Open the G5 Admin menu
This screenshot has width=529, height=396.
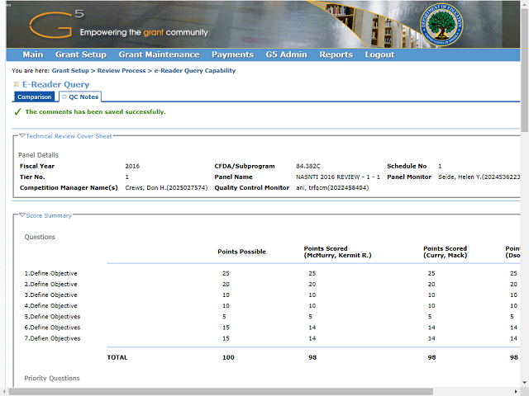click(286, 54)
